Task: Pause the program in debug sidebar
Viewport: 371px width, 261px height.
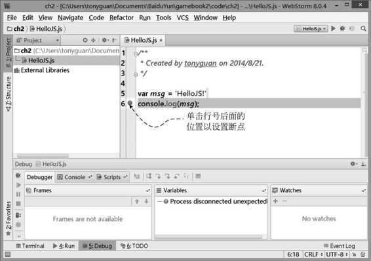Action: [18, 194]
